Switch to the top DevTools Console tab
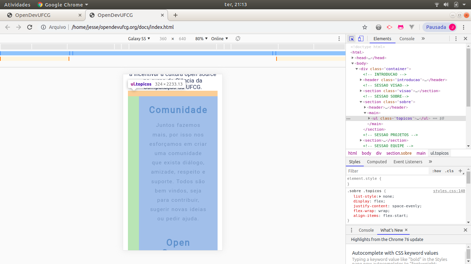 click(407, 38)
